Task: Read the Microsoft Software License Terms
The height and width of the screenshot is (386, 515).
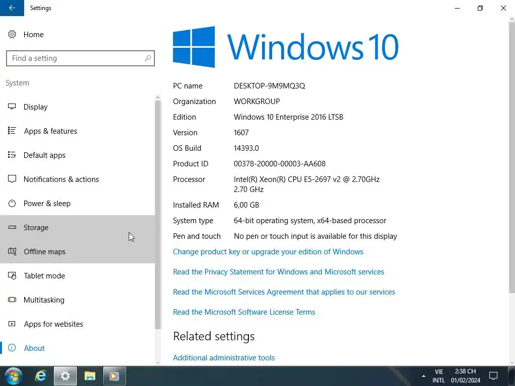Action: (x=244, y=312)
